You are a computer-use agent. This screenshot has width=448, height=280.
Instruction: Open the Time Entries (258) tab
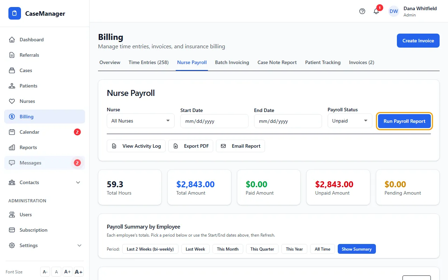[149, 62]
